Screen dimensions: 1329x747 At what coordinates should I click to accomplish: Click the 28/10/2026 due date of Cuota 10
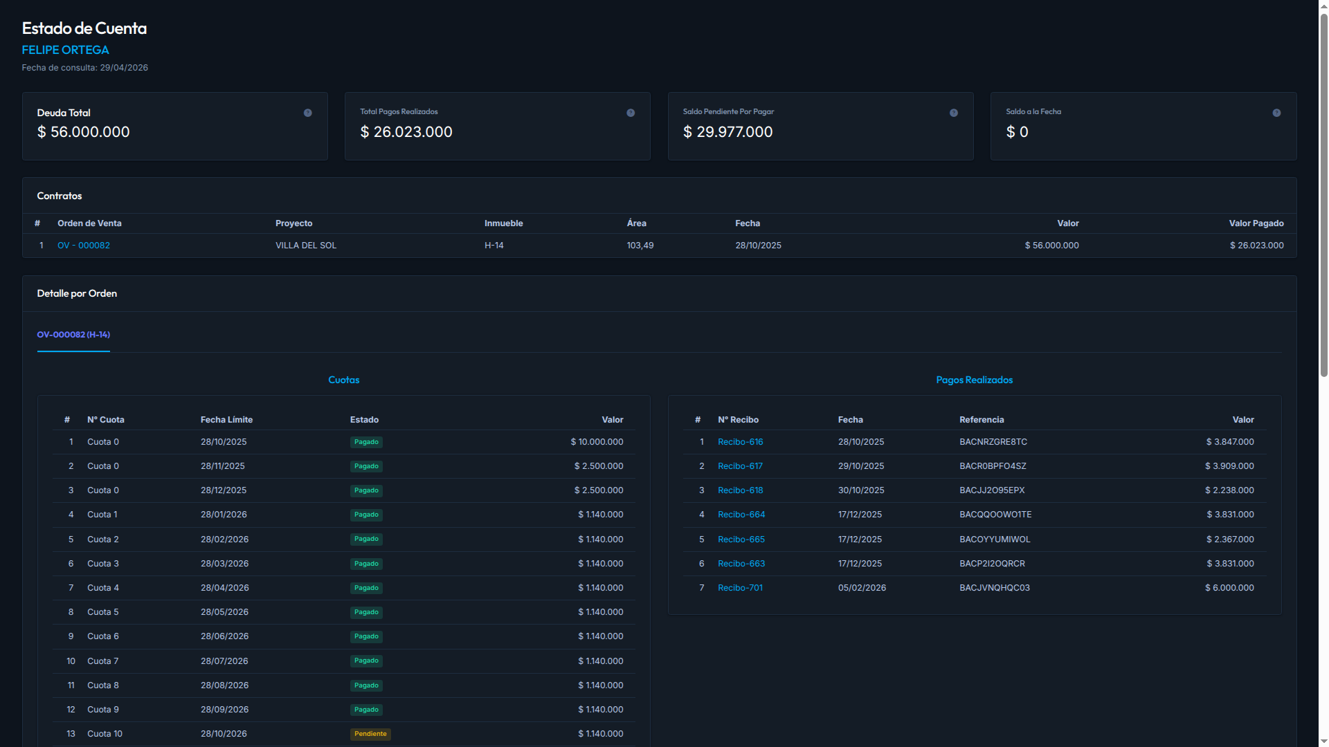tap(224, 734)
